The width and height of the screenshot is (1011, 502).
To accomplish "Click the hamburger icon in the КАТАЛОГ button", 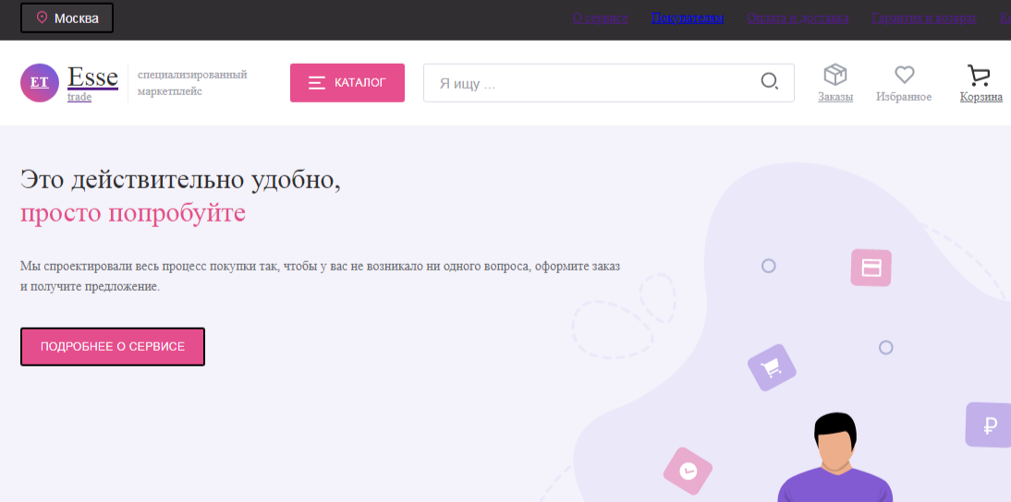I will 317,82.
